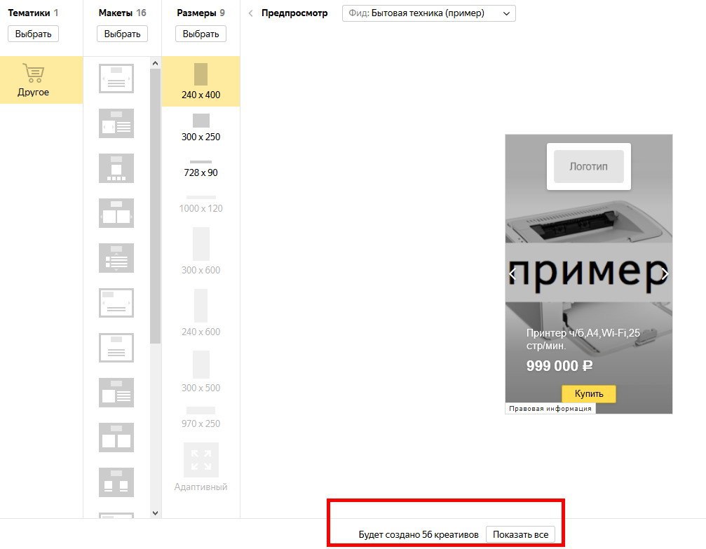Click the Размеры 9 heading
Screen dimensions: 706x549
pos(201,13)
